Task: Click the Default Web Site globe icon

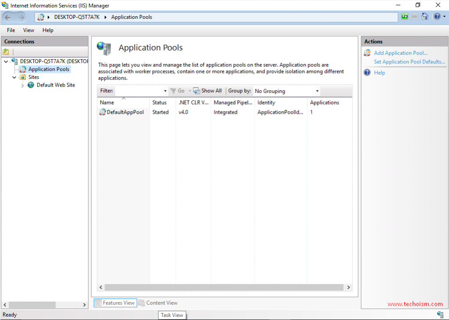Action: [x=31, y=85]
